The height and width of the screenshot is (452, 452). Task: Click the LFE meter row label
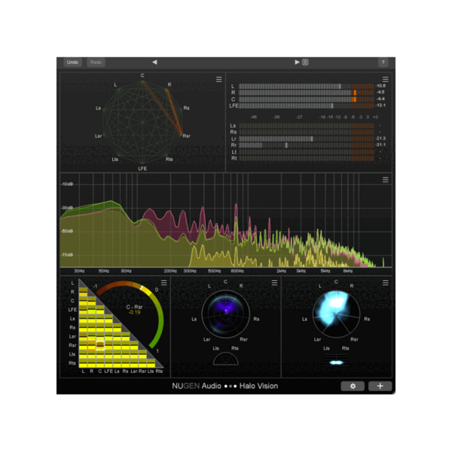tap(234, 105)
